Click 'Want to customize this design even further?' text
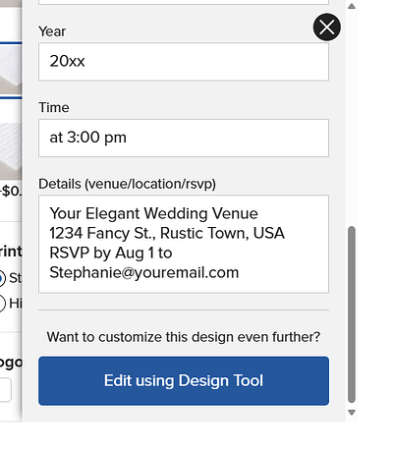This screenshot has height=453, width=393. click(x=184, y=337)
